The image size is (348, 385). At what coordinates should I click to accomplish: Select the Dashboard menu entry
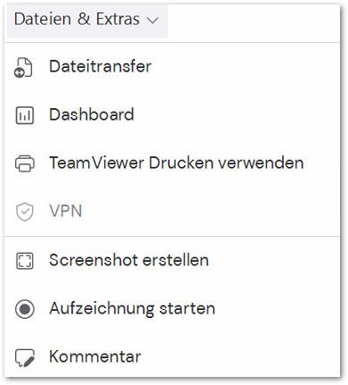(x=172, y=115)
